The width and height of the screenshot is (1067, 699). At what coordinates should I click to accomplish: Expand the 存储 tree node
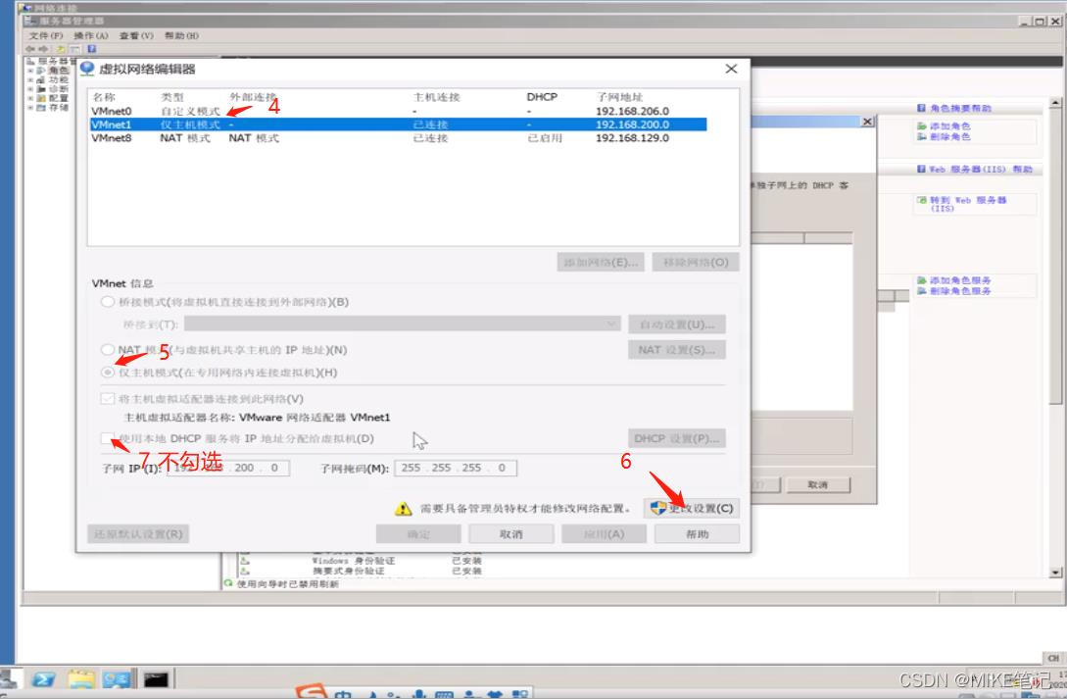click(x=30, y=108)
